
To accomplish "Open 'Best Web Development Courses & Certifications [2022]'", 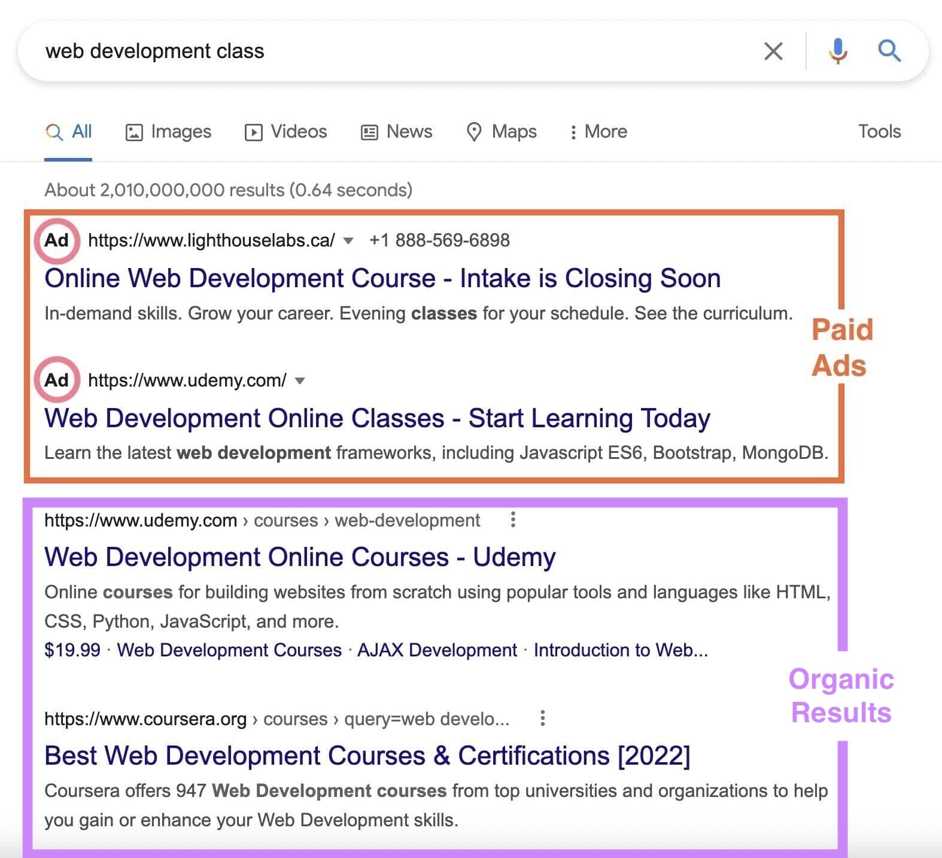I will [367, 756].
